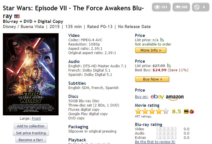Click Set price tracking button
Screen dimensions: 212x144
[x=31, y=133]
